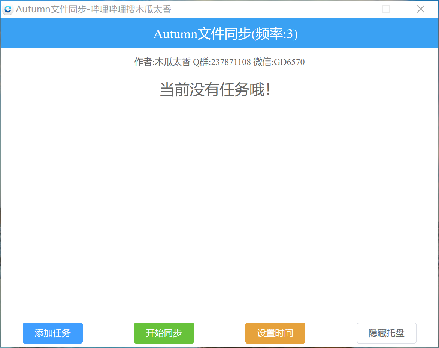Close the Autumn文件同步 window
Image resolution: width=439 pixels, height=348 pixels.
420,9
